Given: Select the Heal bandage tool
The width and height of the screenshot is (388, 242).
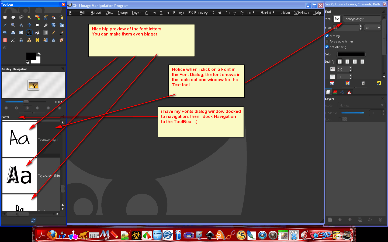Looking at the screenshot, I should [37, 40].
